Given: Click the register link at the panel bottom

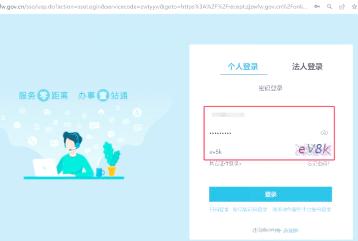Looking at the screenshot, I should (291, 231).
